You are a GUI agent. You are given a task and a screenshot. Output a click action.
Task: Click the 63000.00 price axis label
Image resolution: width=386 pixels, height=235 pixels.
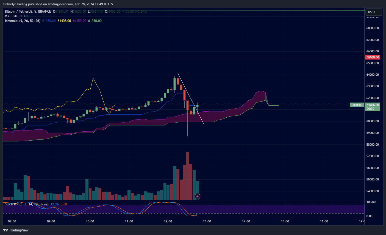[373, 86]
